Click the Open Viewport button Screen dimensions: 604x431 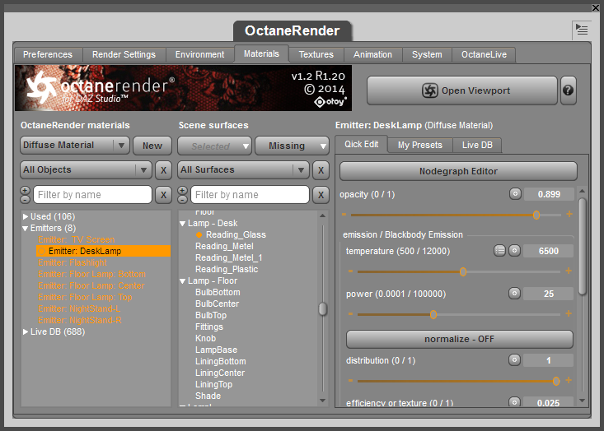(462, 90)
